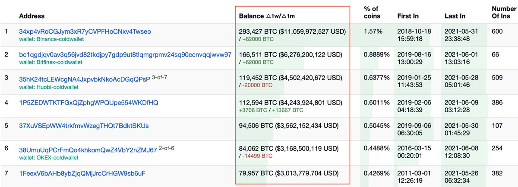The image size is (518, 187).
Task: Sort by the % of coins column header
Action: [372, 13]
